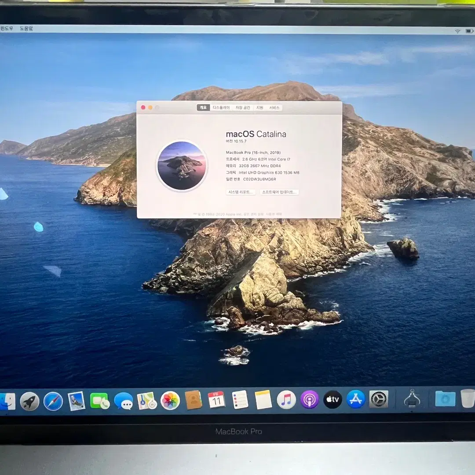Open Notes app in the Dock
This screenshot has width=475, height=475.
point(263,399)
